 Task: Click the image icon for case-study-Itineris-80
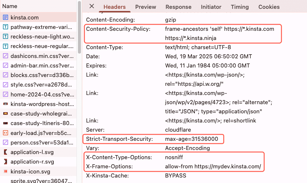[x=6, y=123]
